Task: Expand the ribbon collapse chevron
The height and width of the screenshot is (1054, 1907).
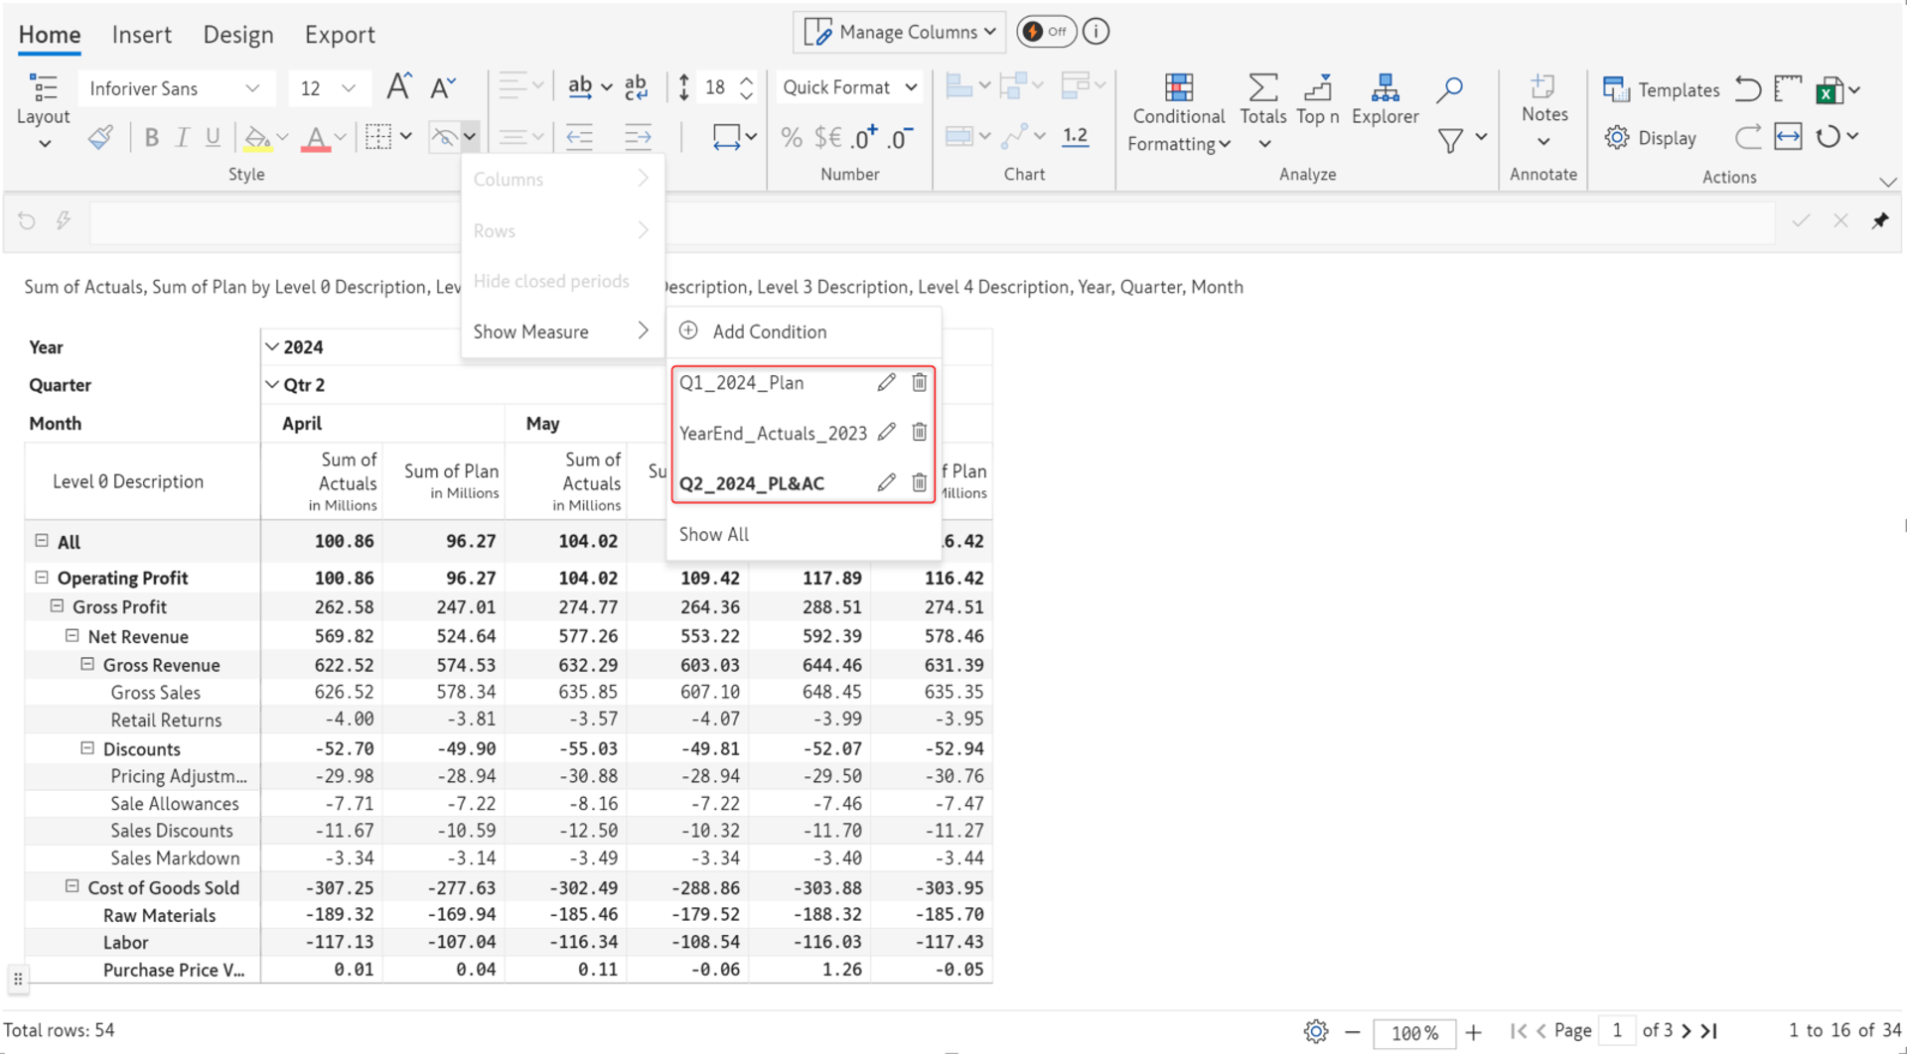Action: click(1887, 182)
